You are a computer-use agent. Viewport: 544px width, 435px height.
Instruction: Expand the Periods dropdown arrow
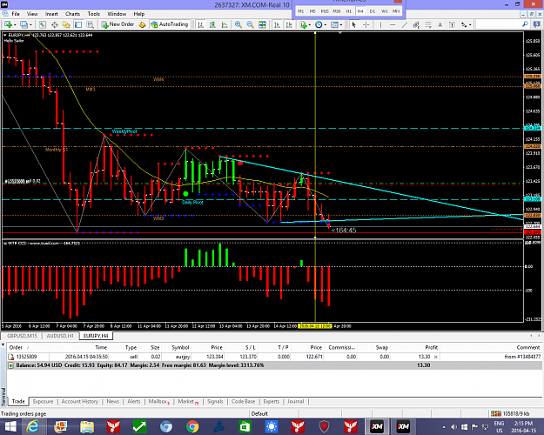pyautogui.click(x=325, y=24)
